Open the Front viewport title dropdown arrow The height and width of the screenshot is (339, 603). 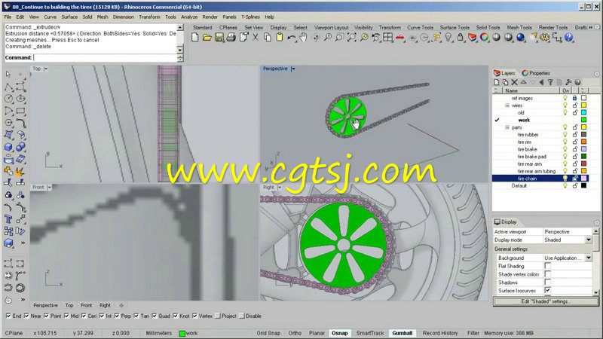pos(49,188)
